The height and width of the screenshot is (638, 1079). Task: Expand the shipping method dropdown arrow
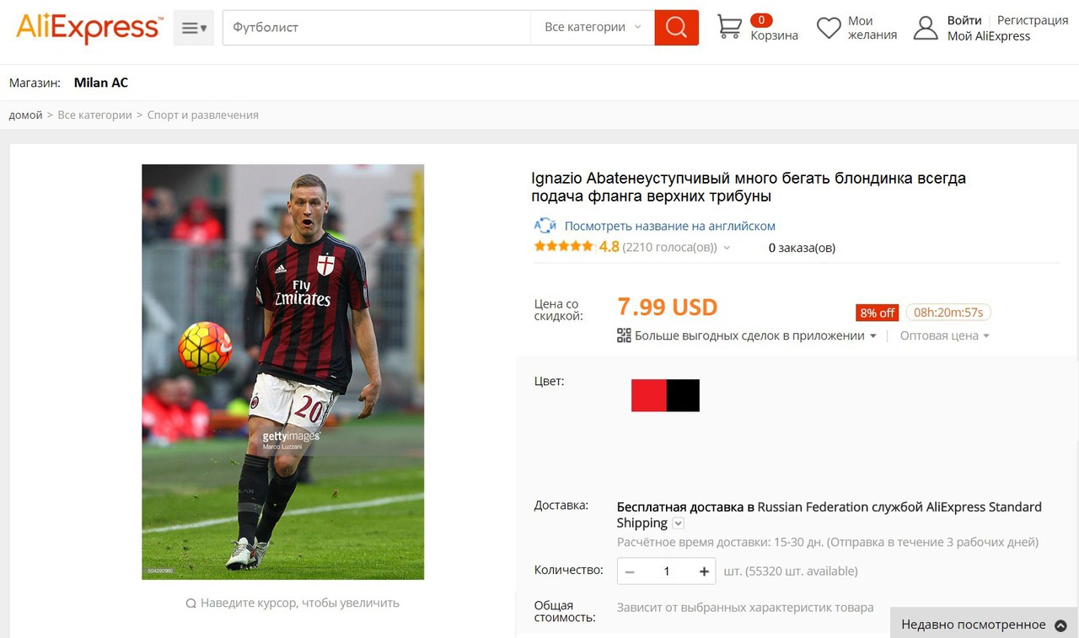coord(679,523)
